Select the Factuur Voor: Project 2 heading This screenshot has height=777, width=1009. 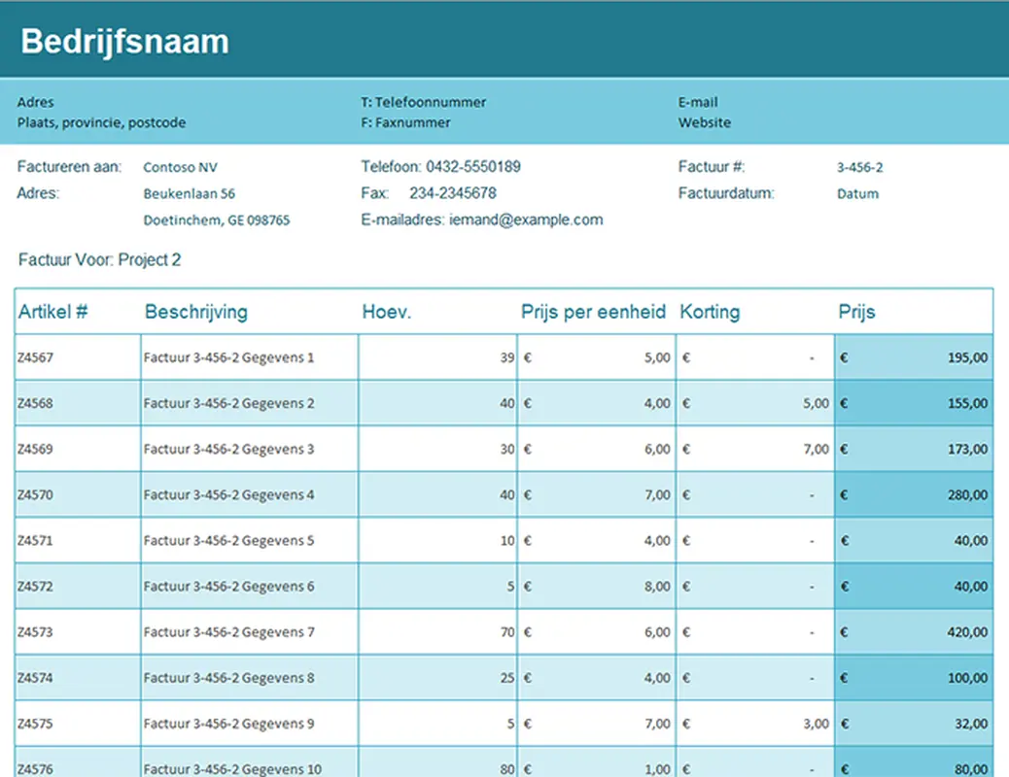99,259
